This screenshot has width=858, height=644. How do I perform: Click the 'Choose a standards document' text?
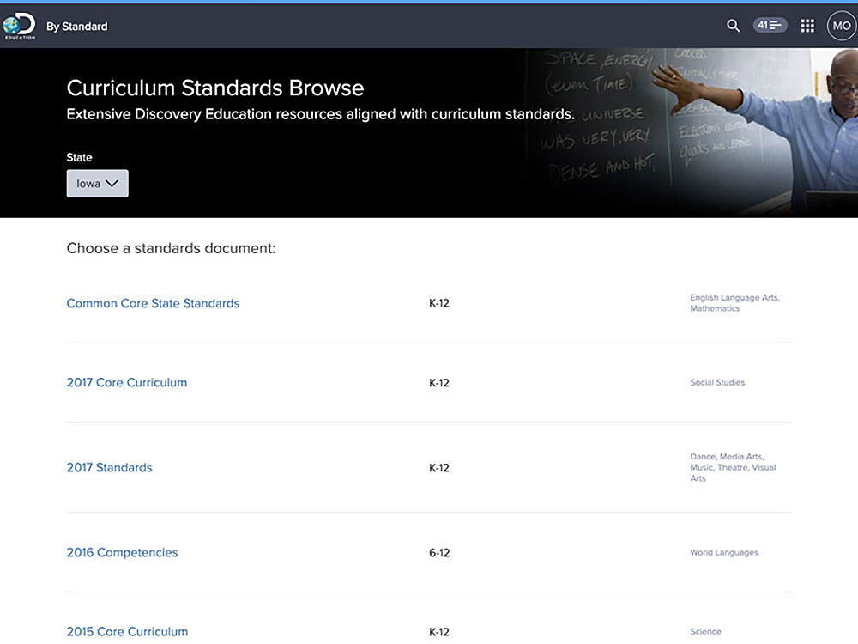coord(171,249)
